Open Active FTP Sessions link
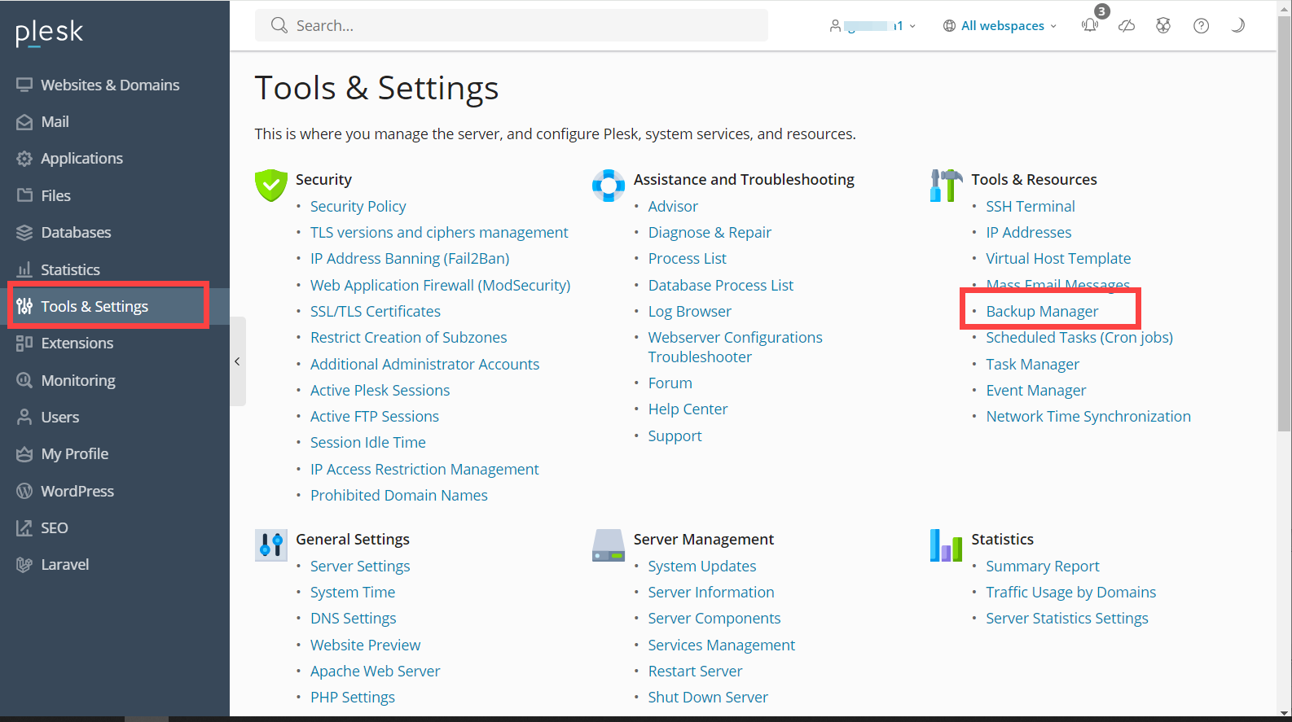The width and height of the screenshot is (1292, 722). 374,417
